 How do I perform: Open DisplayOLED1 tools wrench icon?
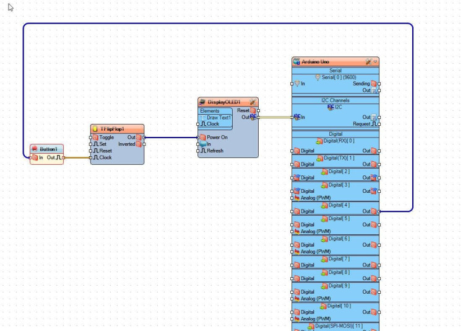253,102
